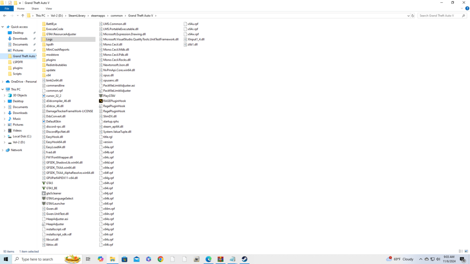Select the HeapAdjuster config file
The width and height of the screenshot is (470, 264).
click(x=53, y=224)
